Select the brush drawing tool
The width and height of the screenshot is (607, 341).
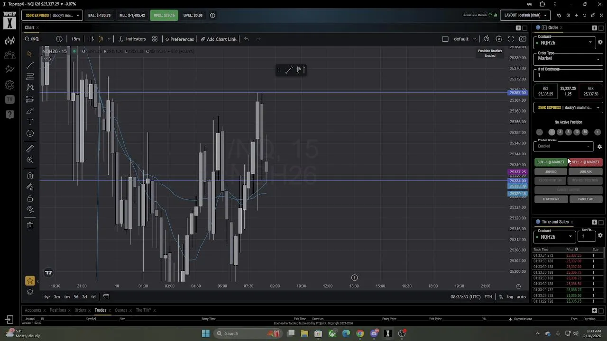click(30, 111)
